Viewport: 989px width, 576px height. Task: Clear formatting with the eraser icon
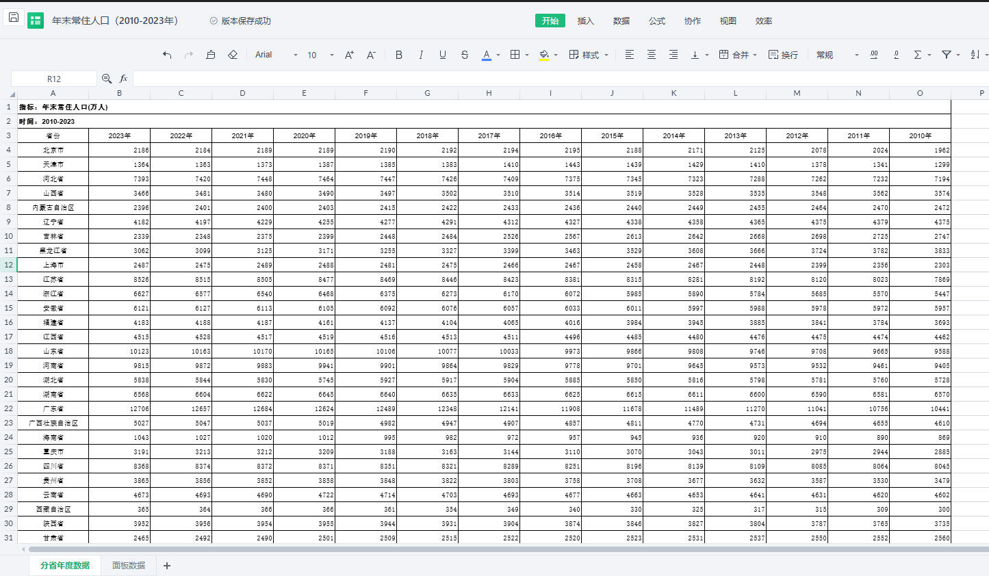(x=233, y=55)
